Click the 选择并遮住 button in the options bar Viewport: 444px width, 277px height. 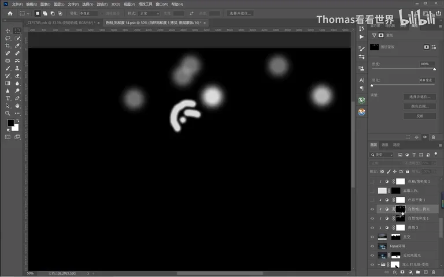click(240, 13)
